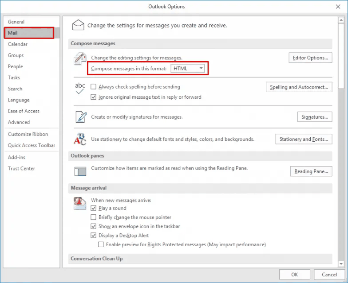Enable preview for Rights Protected messages
348x283 pixels.
[x=101, y=244]
